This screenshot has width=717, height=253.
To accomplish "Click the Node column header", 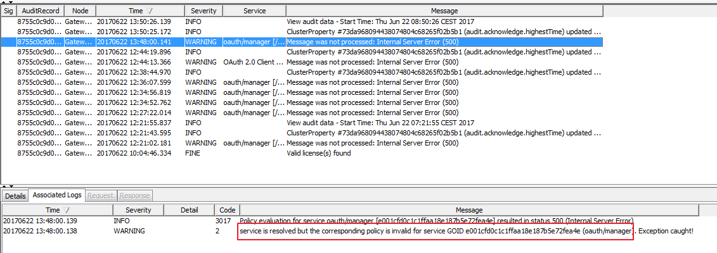I will point(80,11).
